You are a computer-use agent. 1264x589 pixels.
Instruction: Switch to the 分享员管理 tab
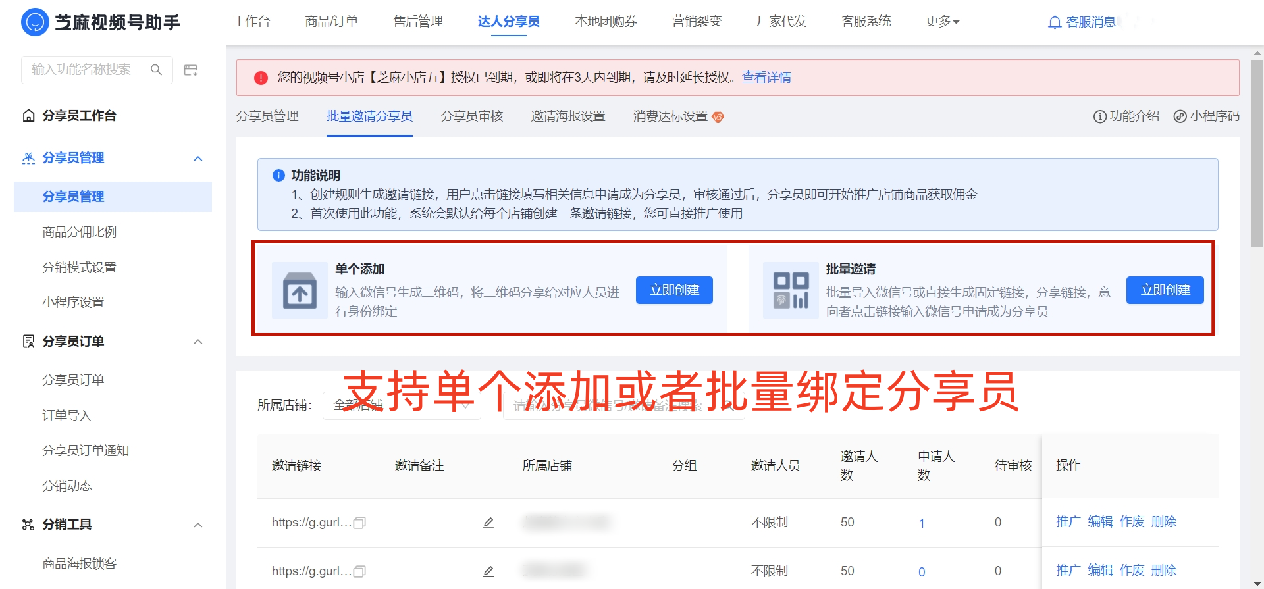point(267,116)
